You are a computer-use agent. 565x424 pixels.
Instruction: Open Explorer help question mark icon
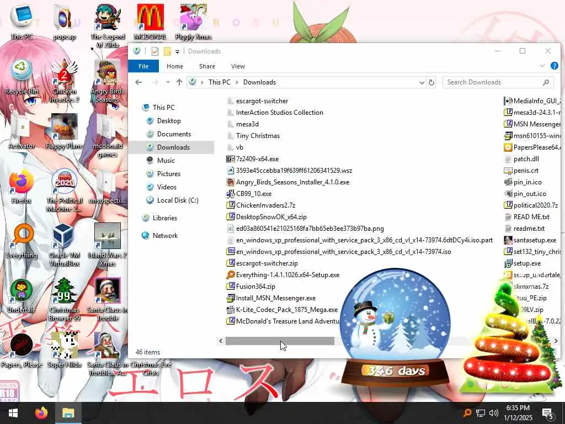click(x=554, y=66)
